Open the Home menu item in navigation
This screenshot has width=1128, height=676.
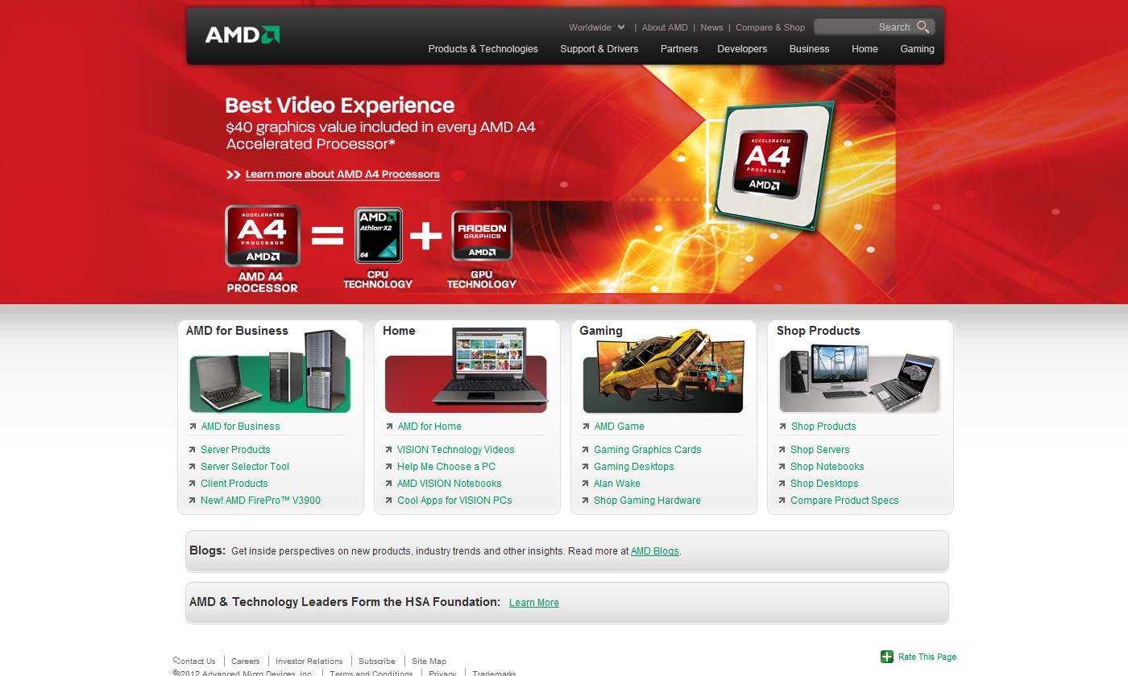pyautogui.click(x=865, y=49)
